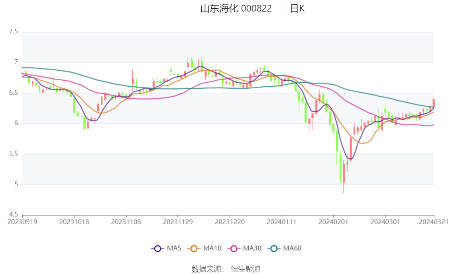
Task: Pick the 20240321 end date axis label
Action: 434,222
